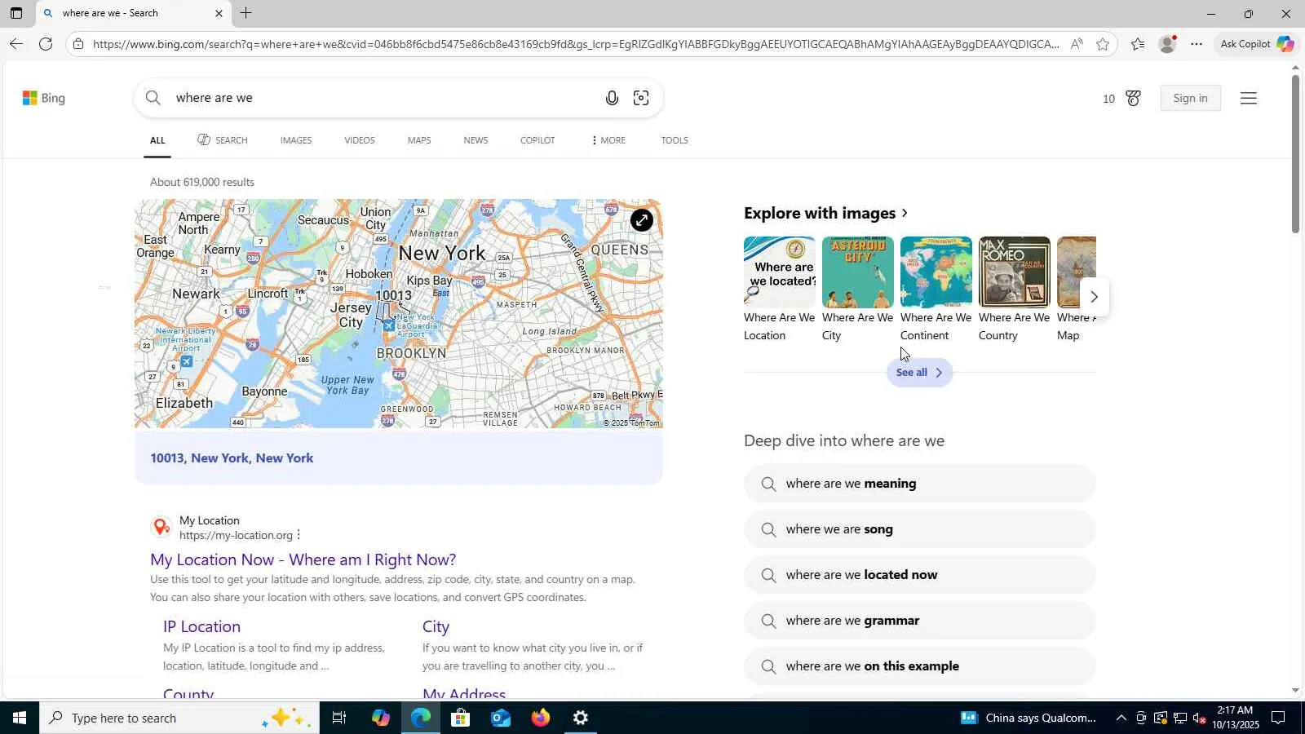This screenshot has width=1305, height=734.
Task: Switch to the NEWS tab
Action: [476, 140]
